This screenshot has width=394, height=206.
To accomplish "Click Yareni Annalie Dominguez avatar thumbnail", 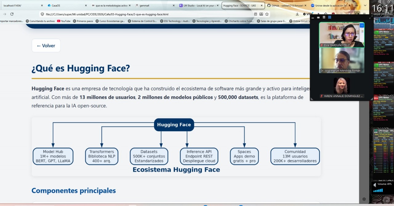I will [342, 86].
